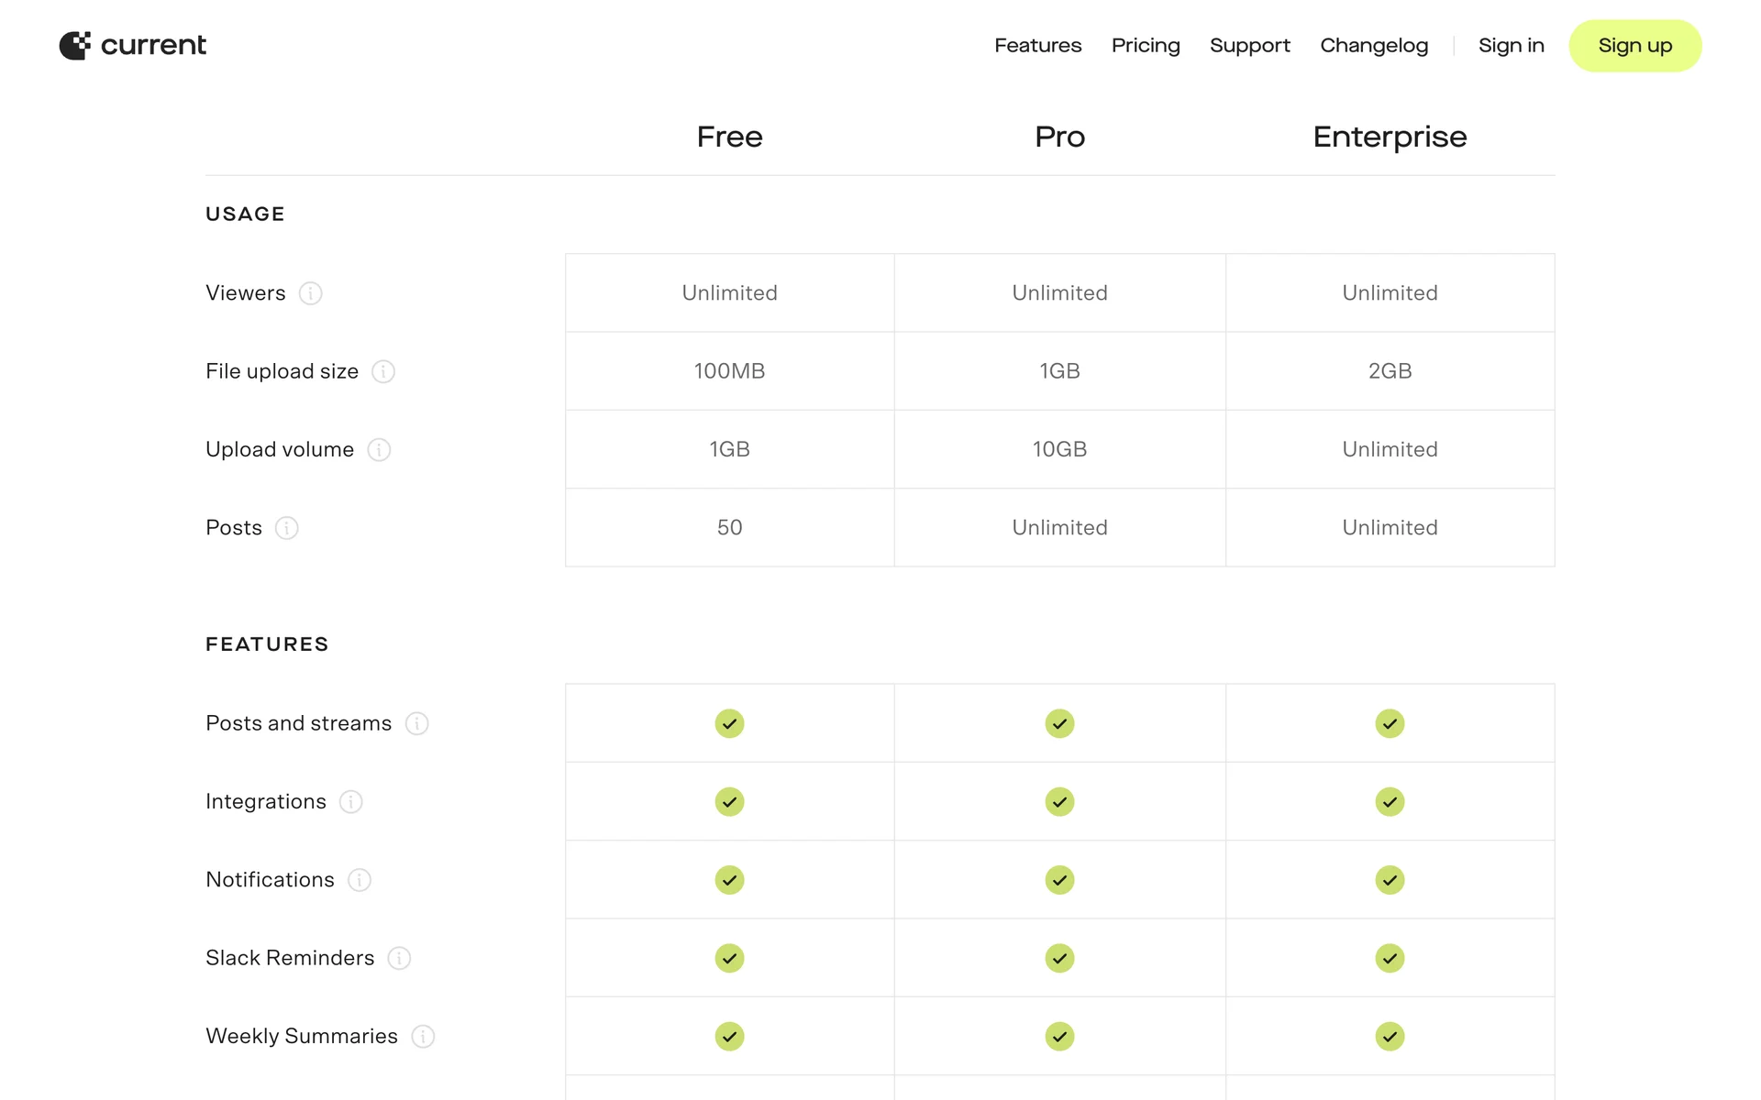
Task: Click the Slack Reminders info icon
Action: coord(399,958)
